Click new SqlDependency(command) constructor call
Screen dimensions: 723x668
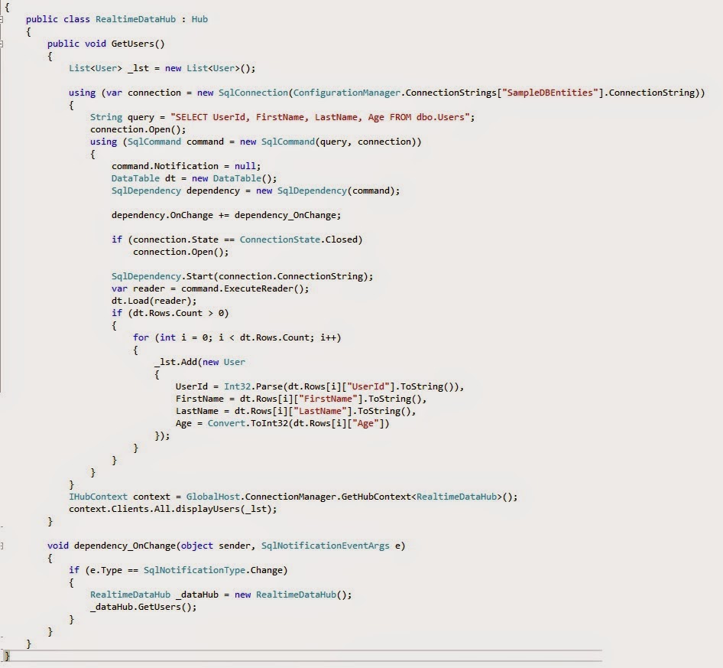pyautogui.click(x=326, y=191)
